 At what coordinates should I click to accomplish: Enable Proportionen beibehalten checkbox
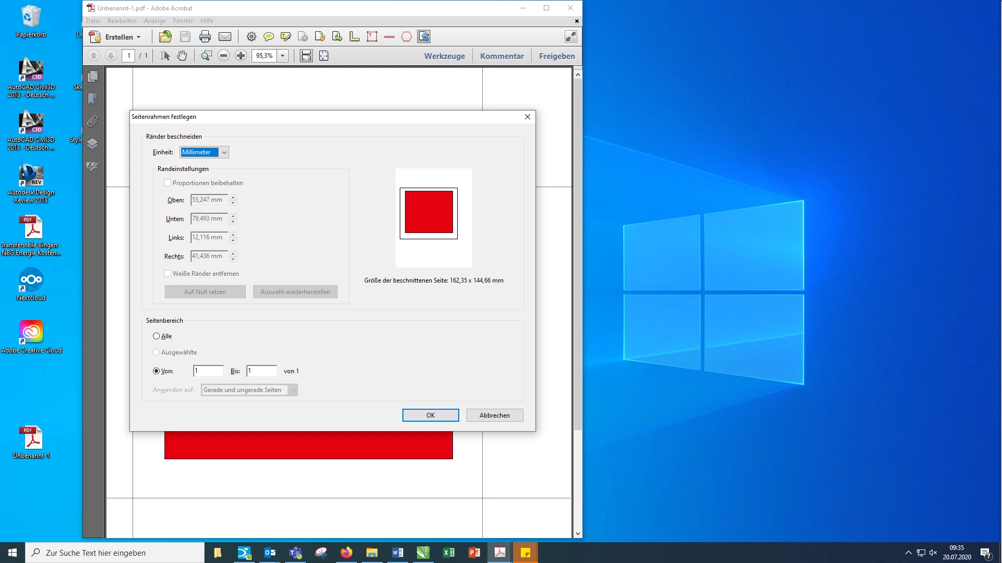click(168, 183)
